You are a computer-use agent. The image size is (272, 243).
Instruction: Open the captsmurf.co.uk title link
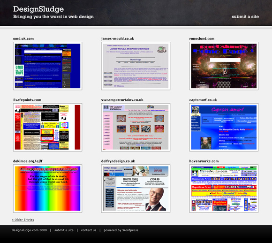pyautogui.click(x=203, y=100)
